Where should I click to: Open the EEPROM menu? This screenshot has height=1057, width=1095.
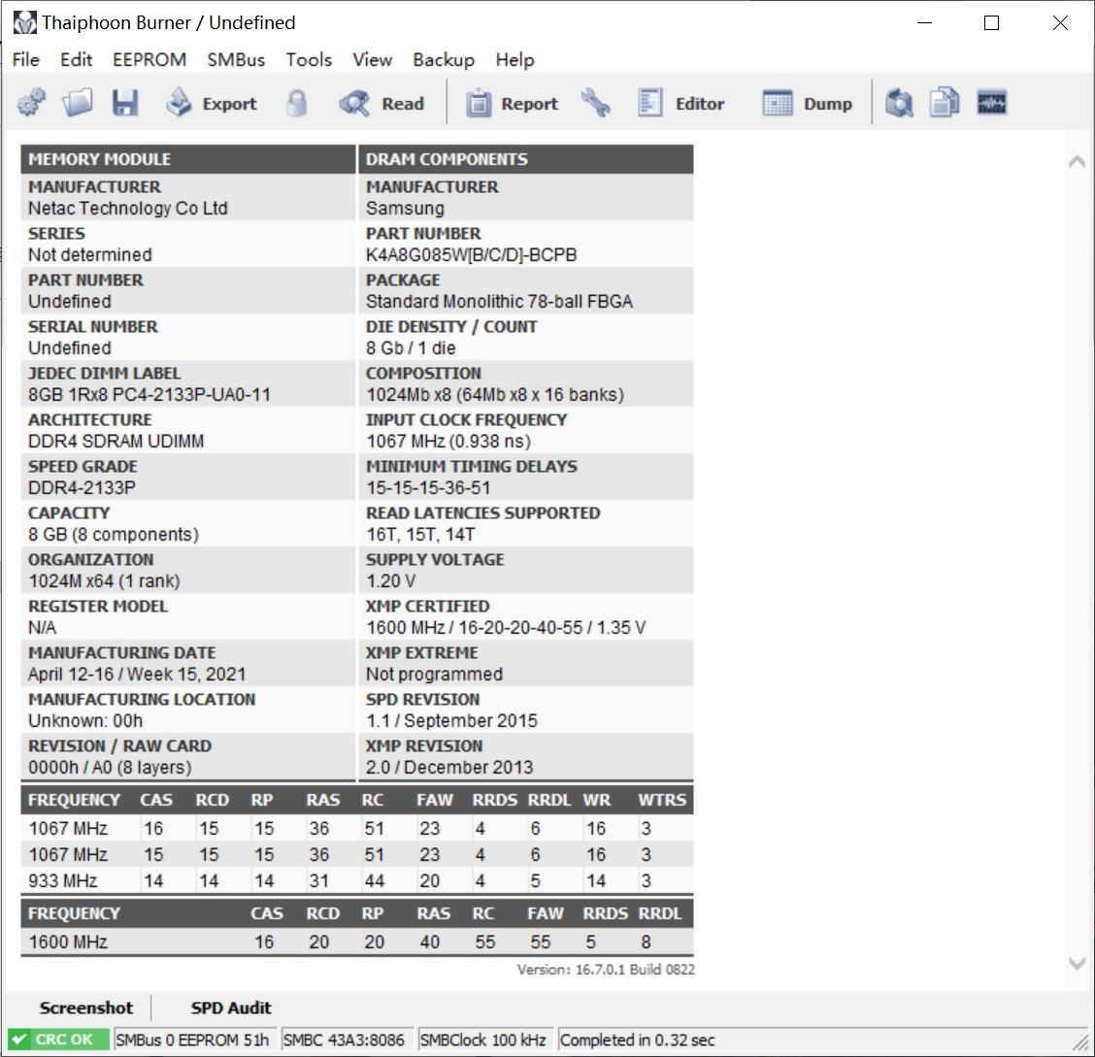pos(149,60)
